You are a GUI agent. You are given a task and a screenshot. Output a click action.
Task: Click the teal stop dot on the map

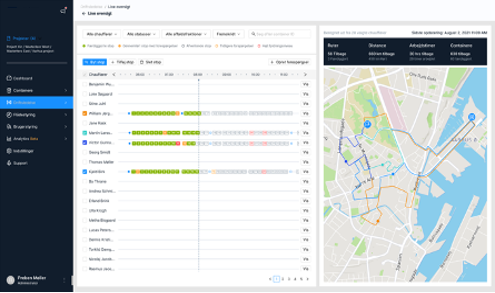point(383,165)
